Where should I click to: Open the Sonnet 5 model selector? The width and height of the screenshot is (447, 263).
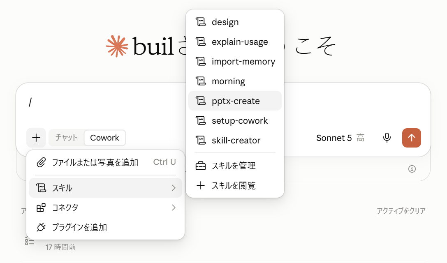click(x=340, y=138)
